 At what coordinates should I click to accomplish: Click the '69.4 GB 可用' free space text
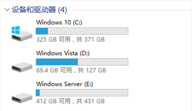point(54,70)
